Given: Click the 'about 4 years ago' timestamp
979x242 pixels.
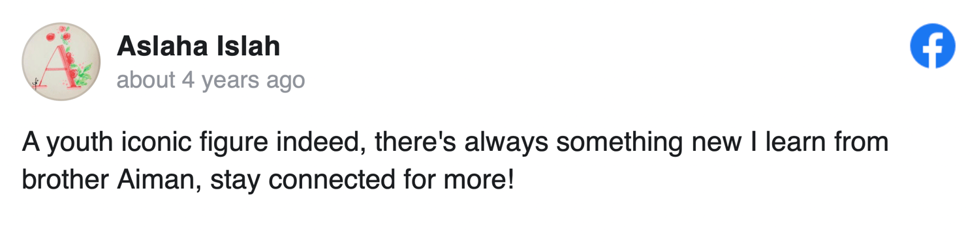Looking at the screenshot, I should [211, 80].
